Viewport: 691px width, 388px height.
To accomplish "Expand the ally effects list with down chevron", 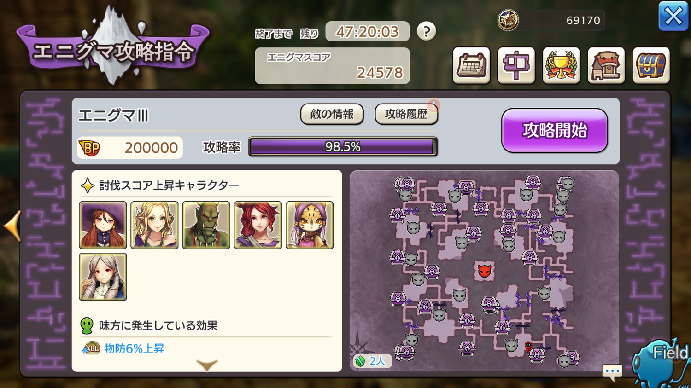I will tap(207, 365).
